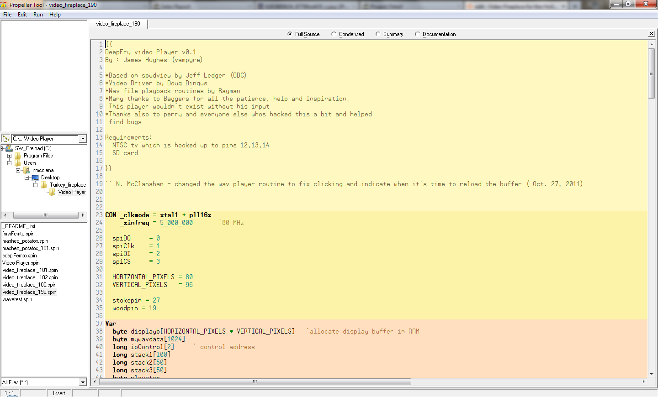Collapse the Turkey_fireplace folder node

35,185
